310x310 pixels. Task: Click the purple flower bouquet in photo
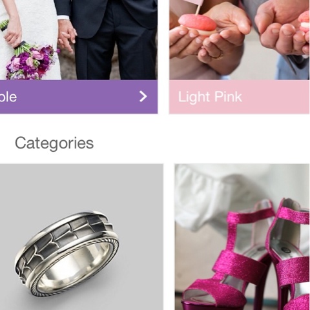point(30,60)
